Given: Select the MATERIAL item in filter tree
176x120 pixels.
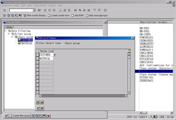Looking at the screenshot, I should [27, 43].
